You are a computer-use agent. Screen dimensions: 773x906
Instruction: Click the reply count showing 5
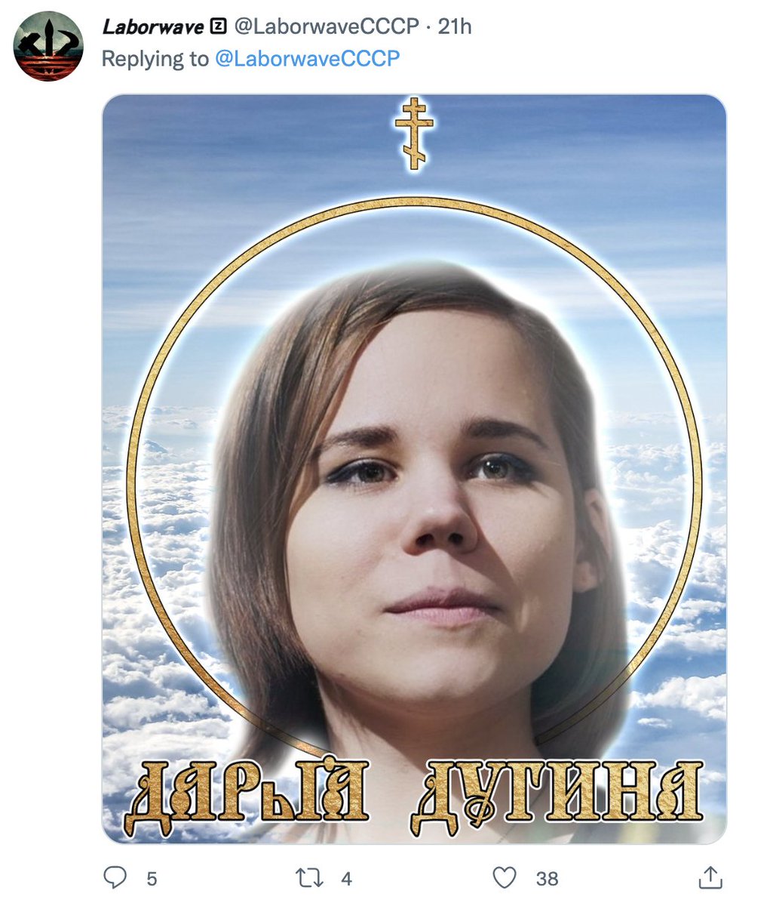click(x=152, y=879)
